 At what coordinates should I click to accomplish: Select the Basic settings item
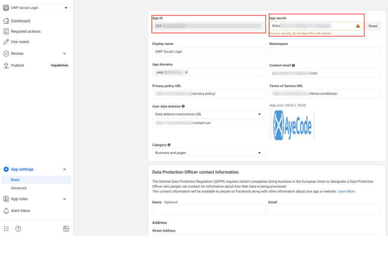[x=16, y=180]
